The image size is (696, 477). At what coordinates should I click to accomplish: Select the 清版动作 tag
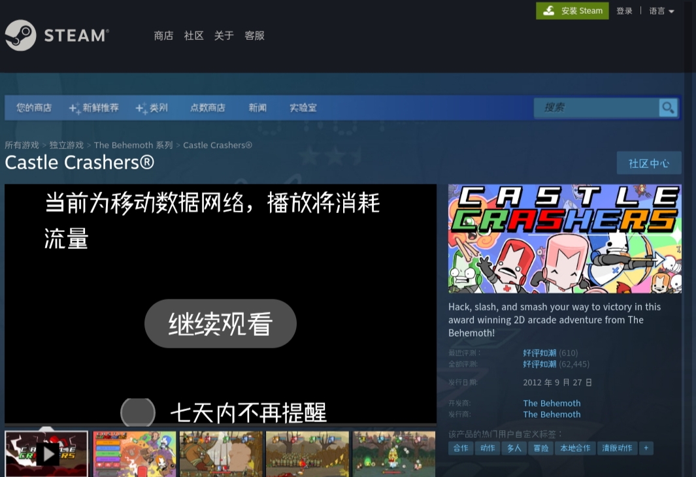617,448
